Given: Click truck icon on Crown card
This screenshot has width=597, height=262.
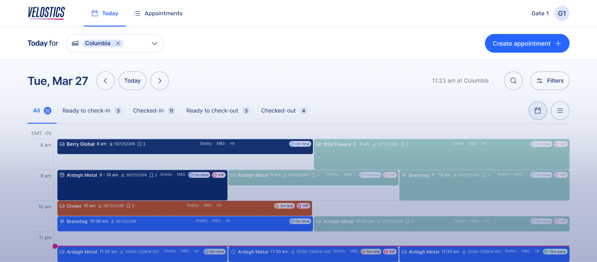Looking at the screenshot, I should tap(62, 206).
